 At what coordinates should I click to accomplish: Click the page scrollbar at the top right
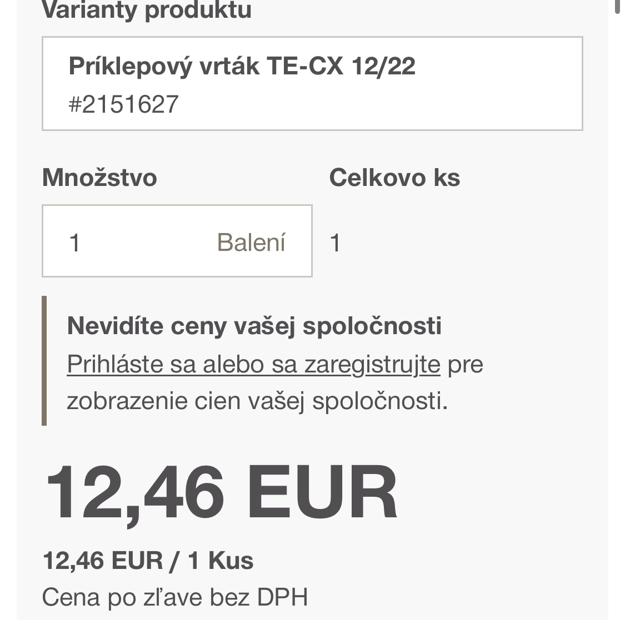click(619, 7)
